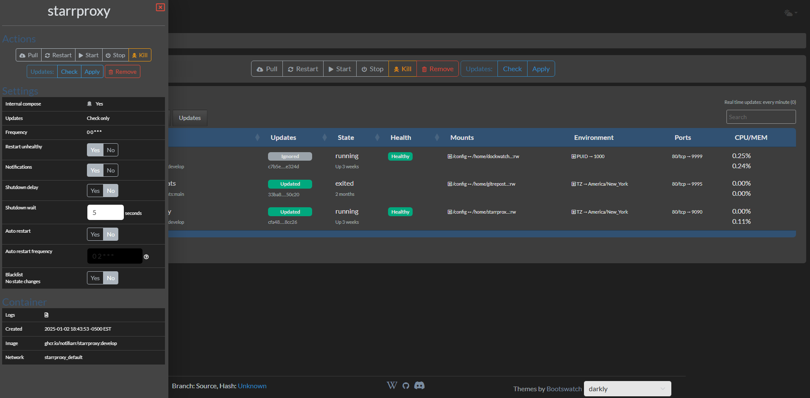This screenshot has height=398, width=810.
Task: Click Check updates in the side panel
Action: click(x=69, y=72)
